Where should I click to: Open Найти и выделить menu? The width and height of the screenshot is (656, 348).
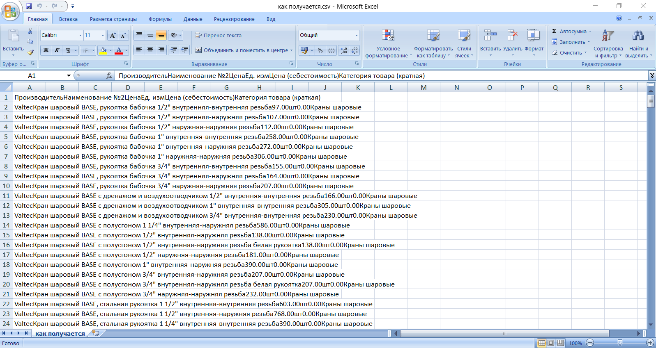[638, 43]
